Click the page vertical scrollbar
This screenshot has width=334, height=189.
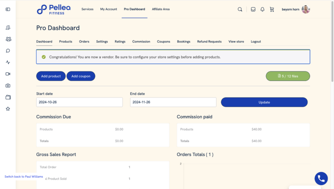click(332, 42)
